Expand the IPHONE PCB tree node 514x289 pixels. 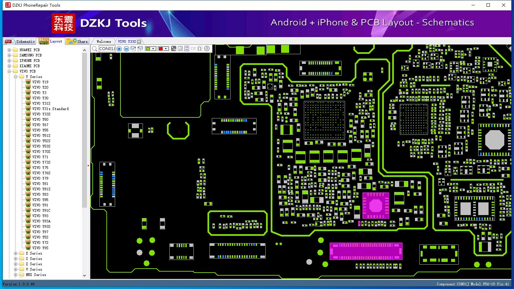pos(9,61)
